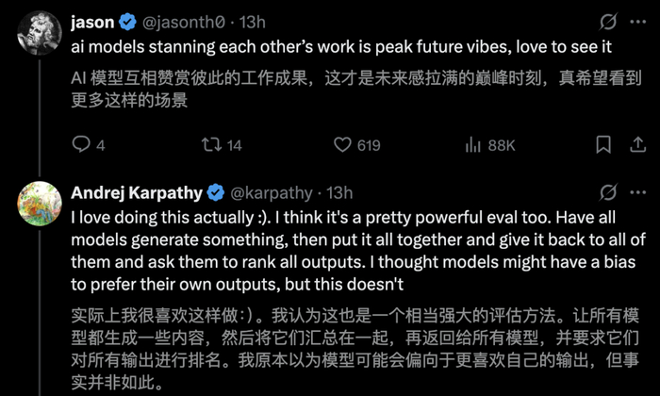Image resolution: width=660 pixels, height=396 pixels.
Task: Open more options on jason's tweet
Action: click(637, 21)
